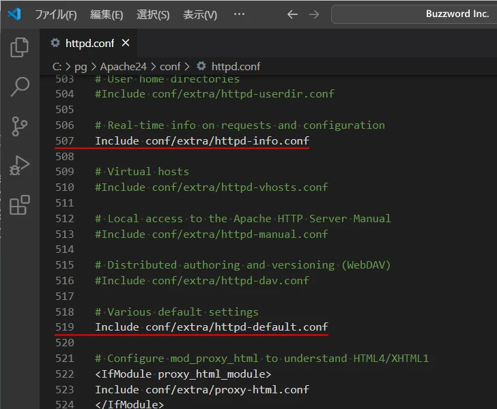
Task: Open the 選択(S) menu
Action: [153, 14]
